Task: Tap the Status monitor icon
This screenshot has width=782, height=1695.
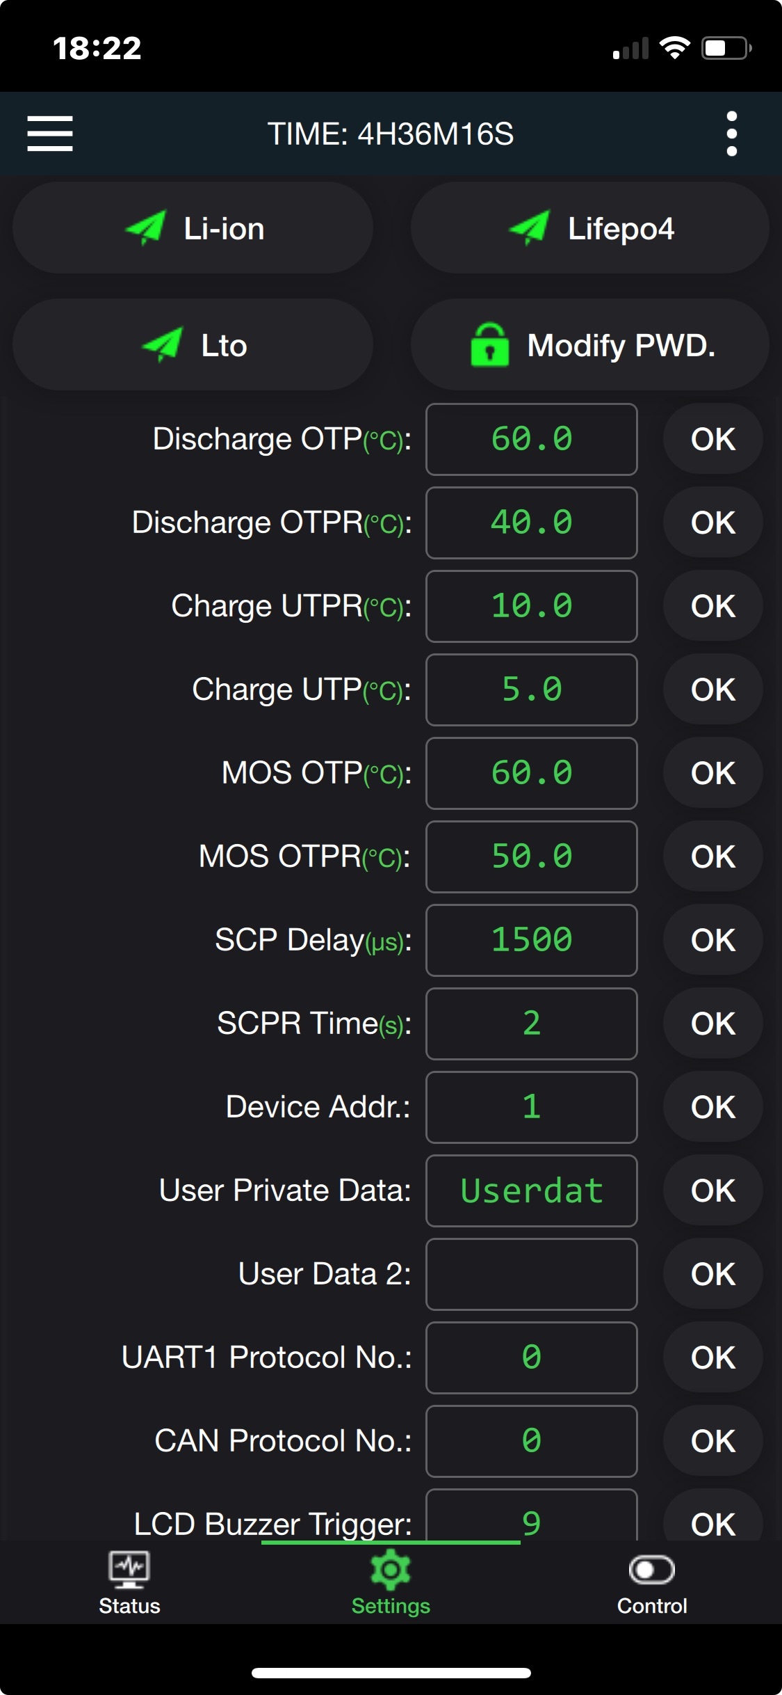Action: pos(129,1570)
